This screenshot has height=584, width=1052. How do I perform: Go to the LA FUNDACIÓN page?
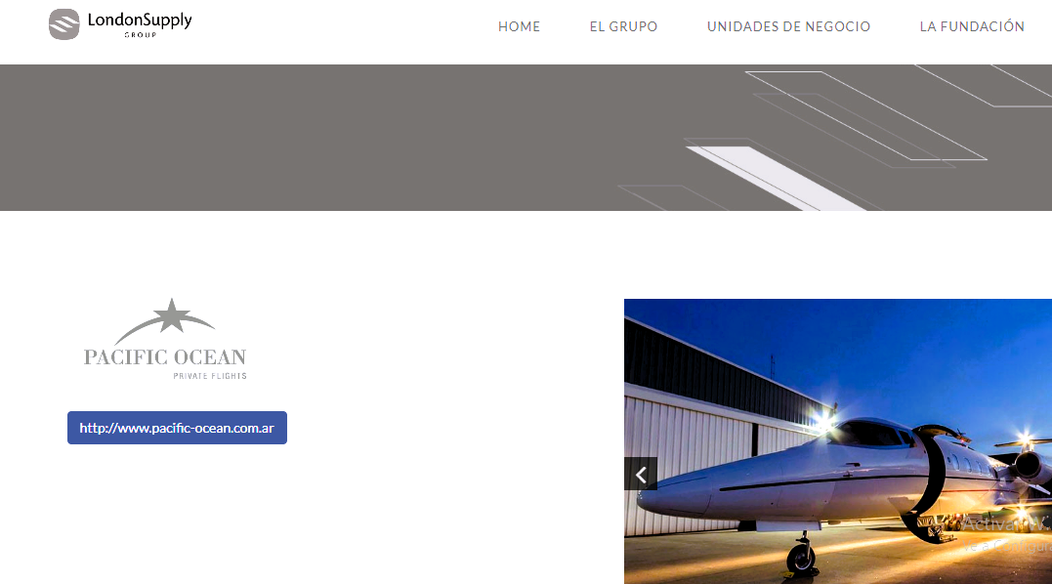tap(972, 26)
